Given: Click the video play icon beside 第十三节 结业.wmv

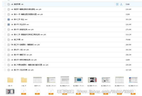Looking at the screenshot, I should [x=9, y=19].
